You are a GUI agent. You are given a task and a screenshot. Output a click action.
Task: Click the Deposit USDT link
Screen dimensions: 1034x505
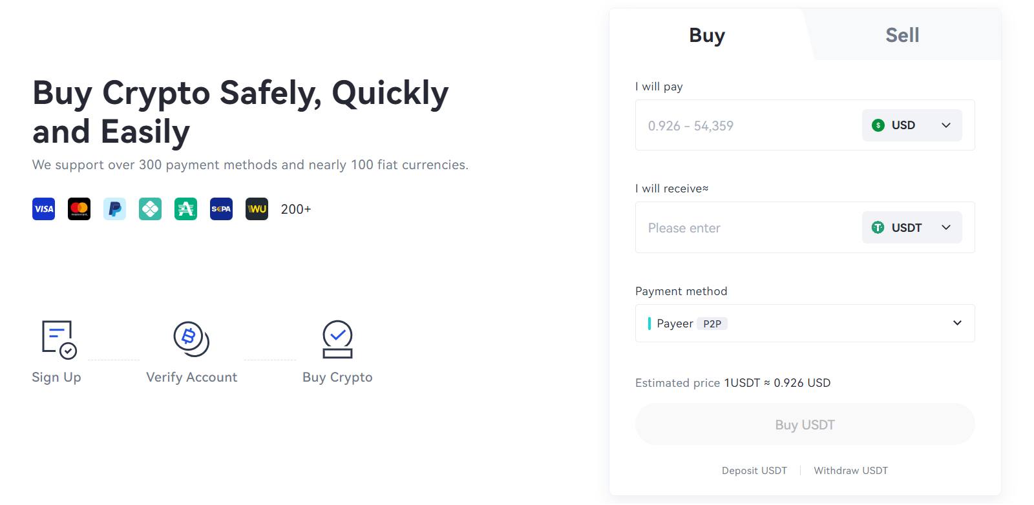pos(754,470)
